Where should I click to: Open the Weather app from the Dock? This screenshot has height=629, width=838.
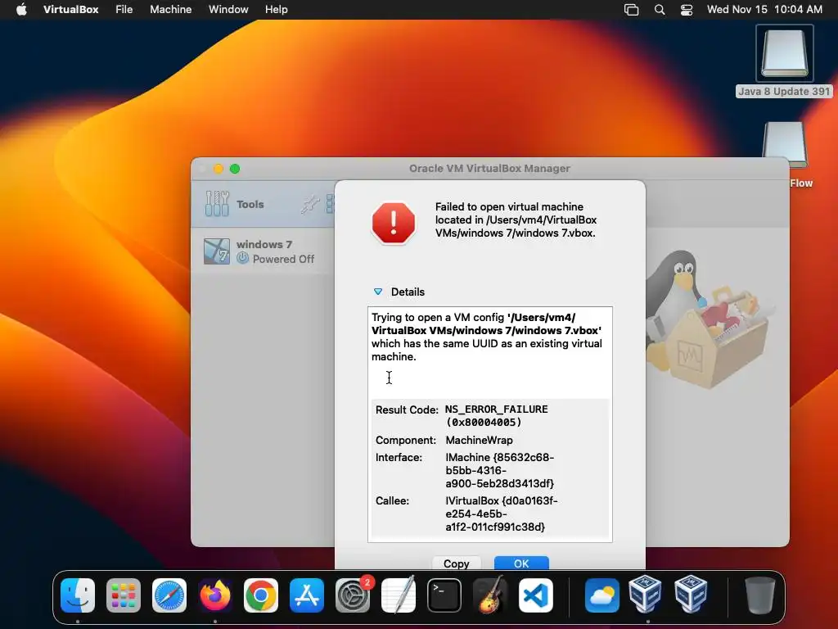point(601,595)
